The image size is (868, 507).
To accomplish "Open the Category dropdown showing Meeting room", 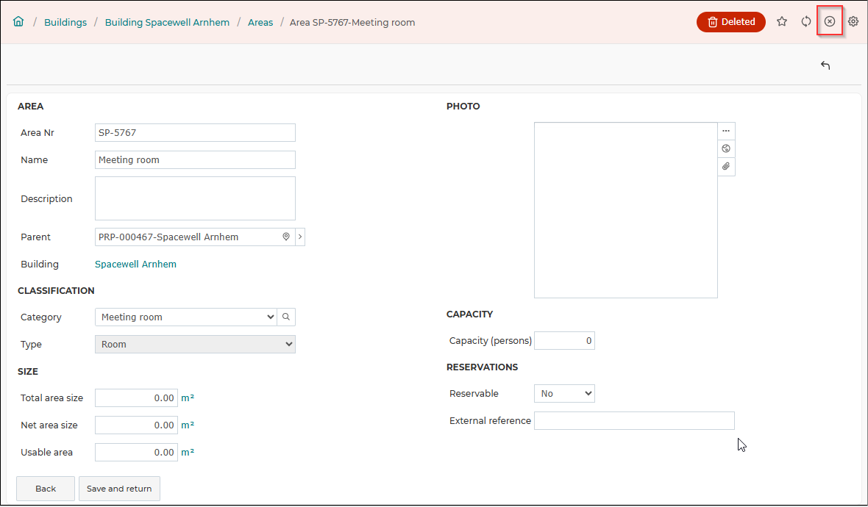I will 186,317.
